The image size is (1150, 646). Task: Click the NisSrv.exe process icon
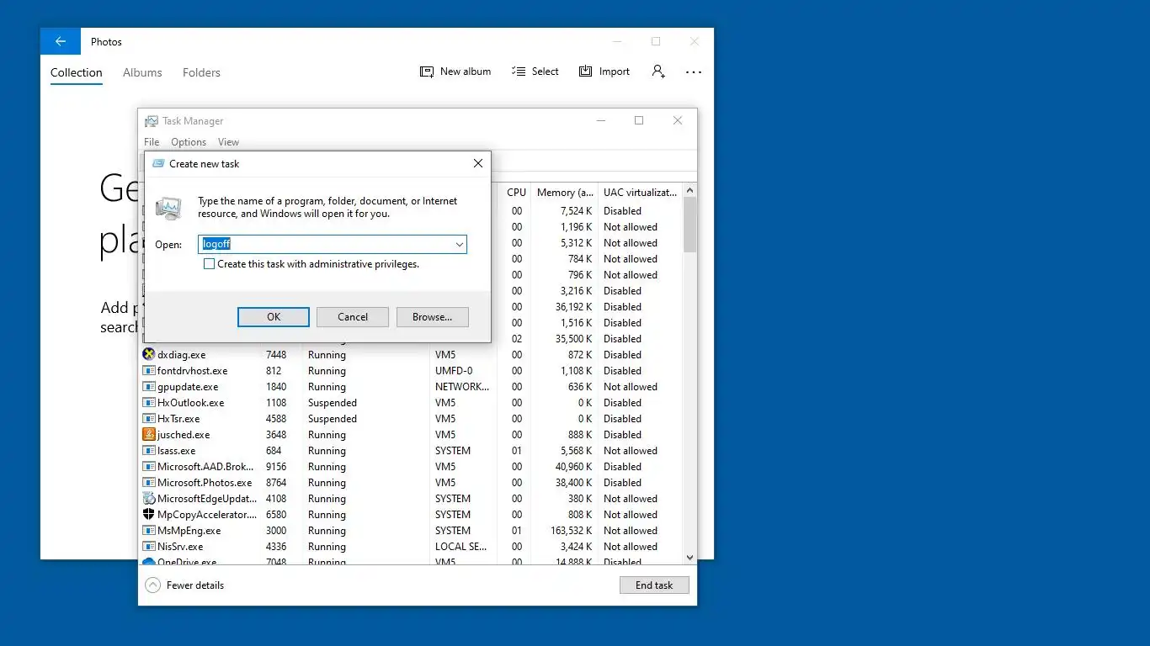point(149,547)
